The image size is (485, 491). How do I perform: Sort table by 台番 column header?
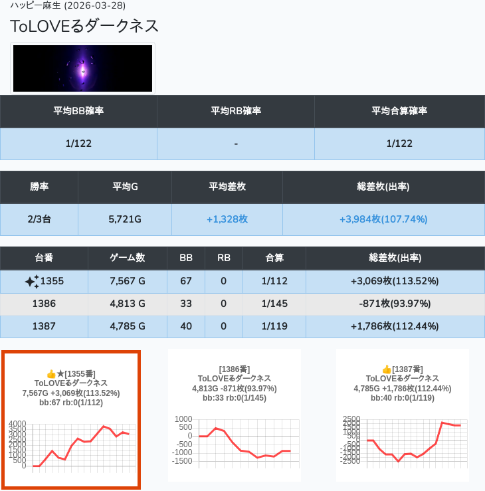coord(44,258)
